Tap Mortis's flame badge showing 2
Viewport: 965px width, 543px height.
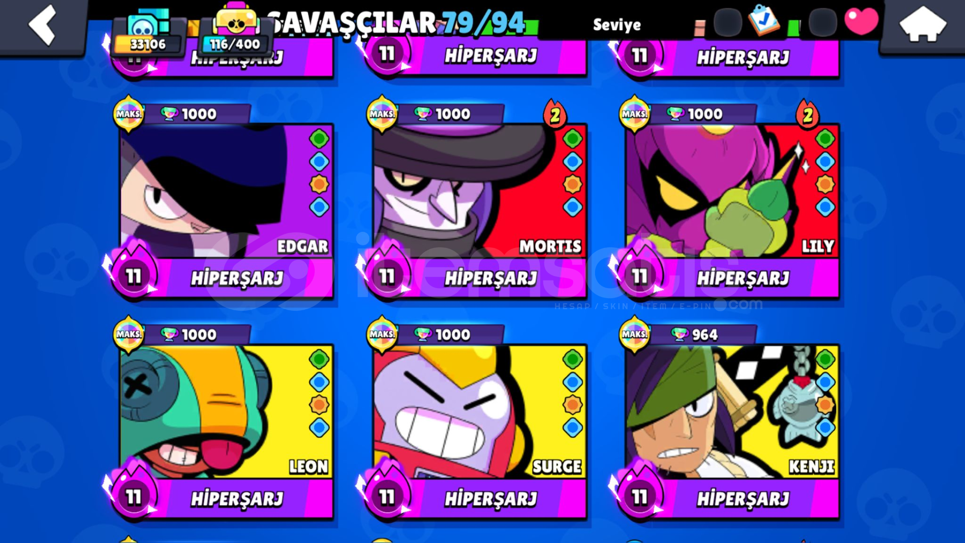pos(555,115)
